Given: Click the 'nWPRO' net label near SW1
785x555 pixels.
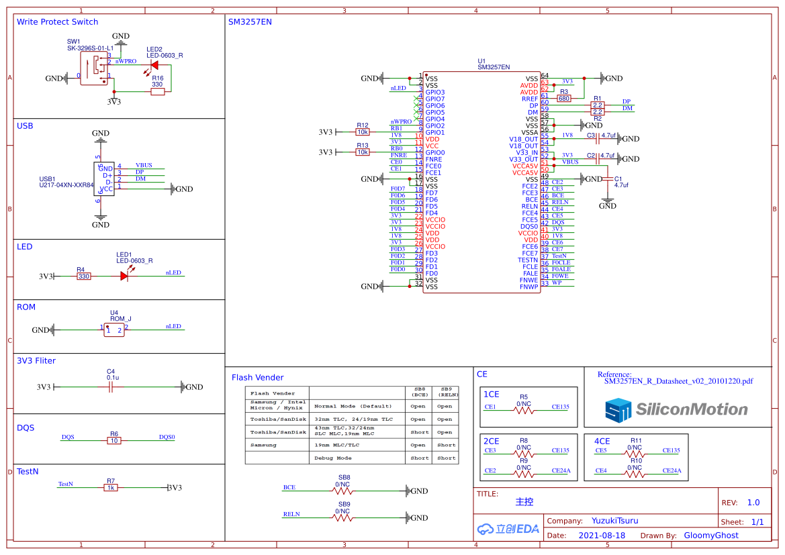Looking at the screenshot, I should coord(126,62).
